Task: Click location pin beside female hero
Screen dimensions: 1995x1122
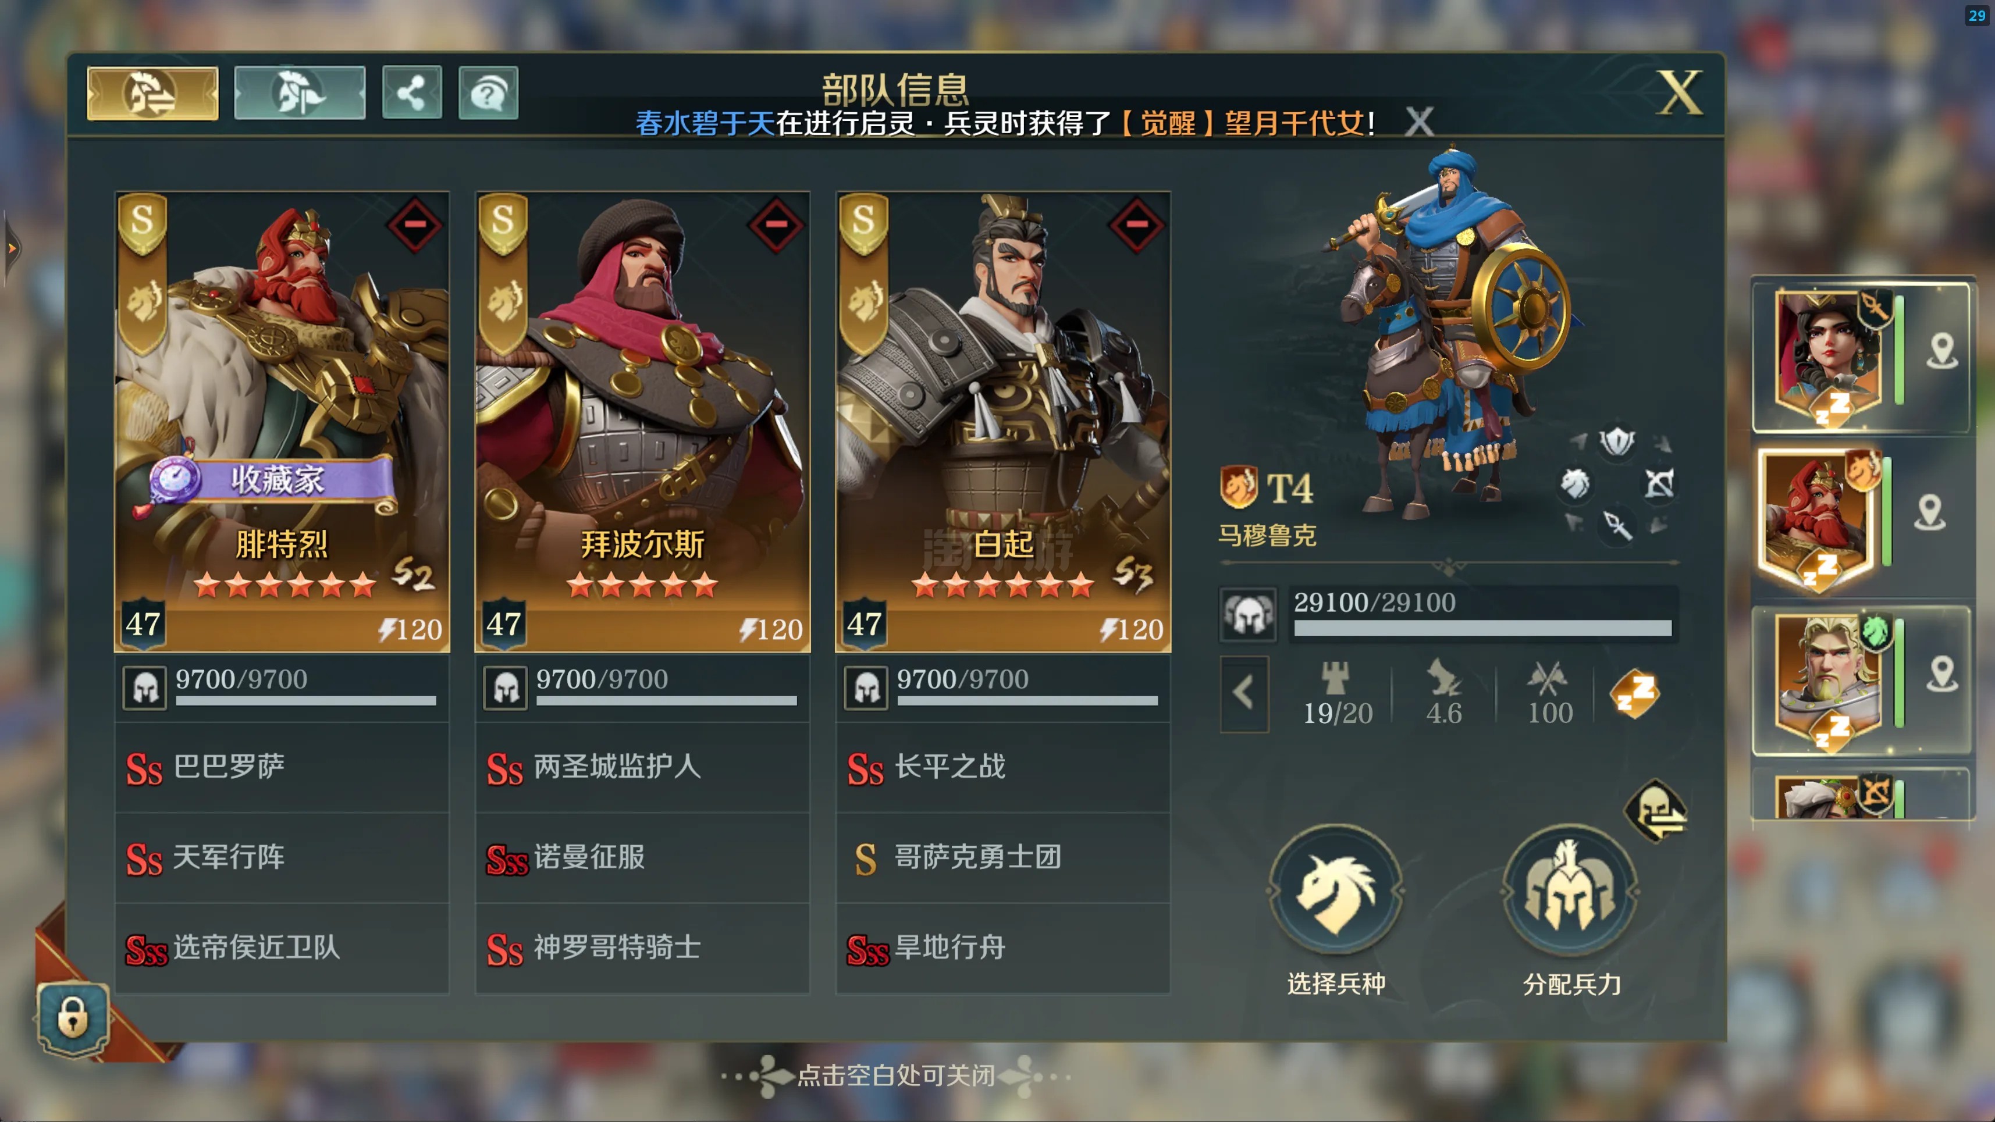Action: (x=1941, y=350)
